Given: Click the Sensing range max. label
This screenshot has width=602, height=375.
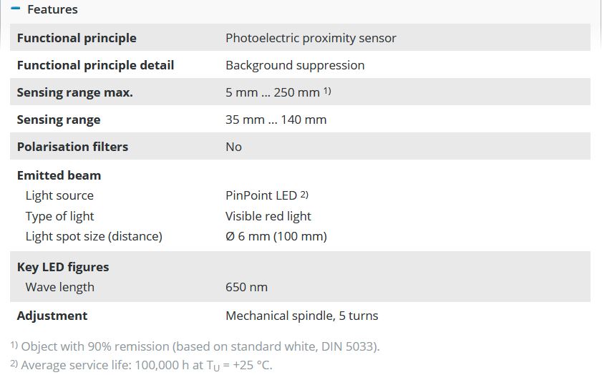Looking at the screenshot, I should point(75,92).
